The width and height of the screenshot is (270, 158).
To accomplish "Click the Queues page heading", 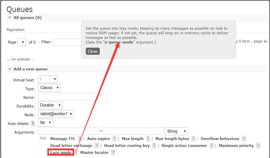I will pyautogui.click(x=19, y=9).
